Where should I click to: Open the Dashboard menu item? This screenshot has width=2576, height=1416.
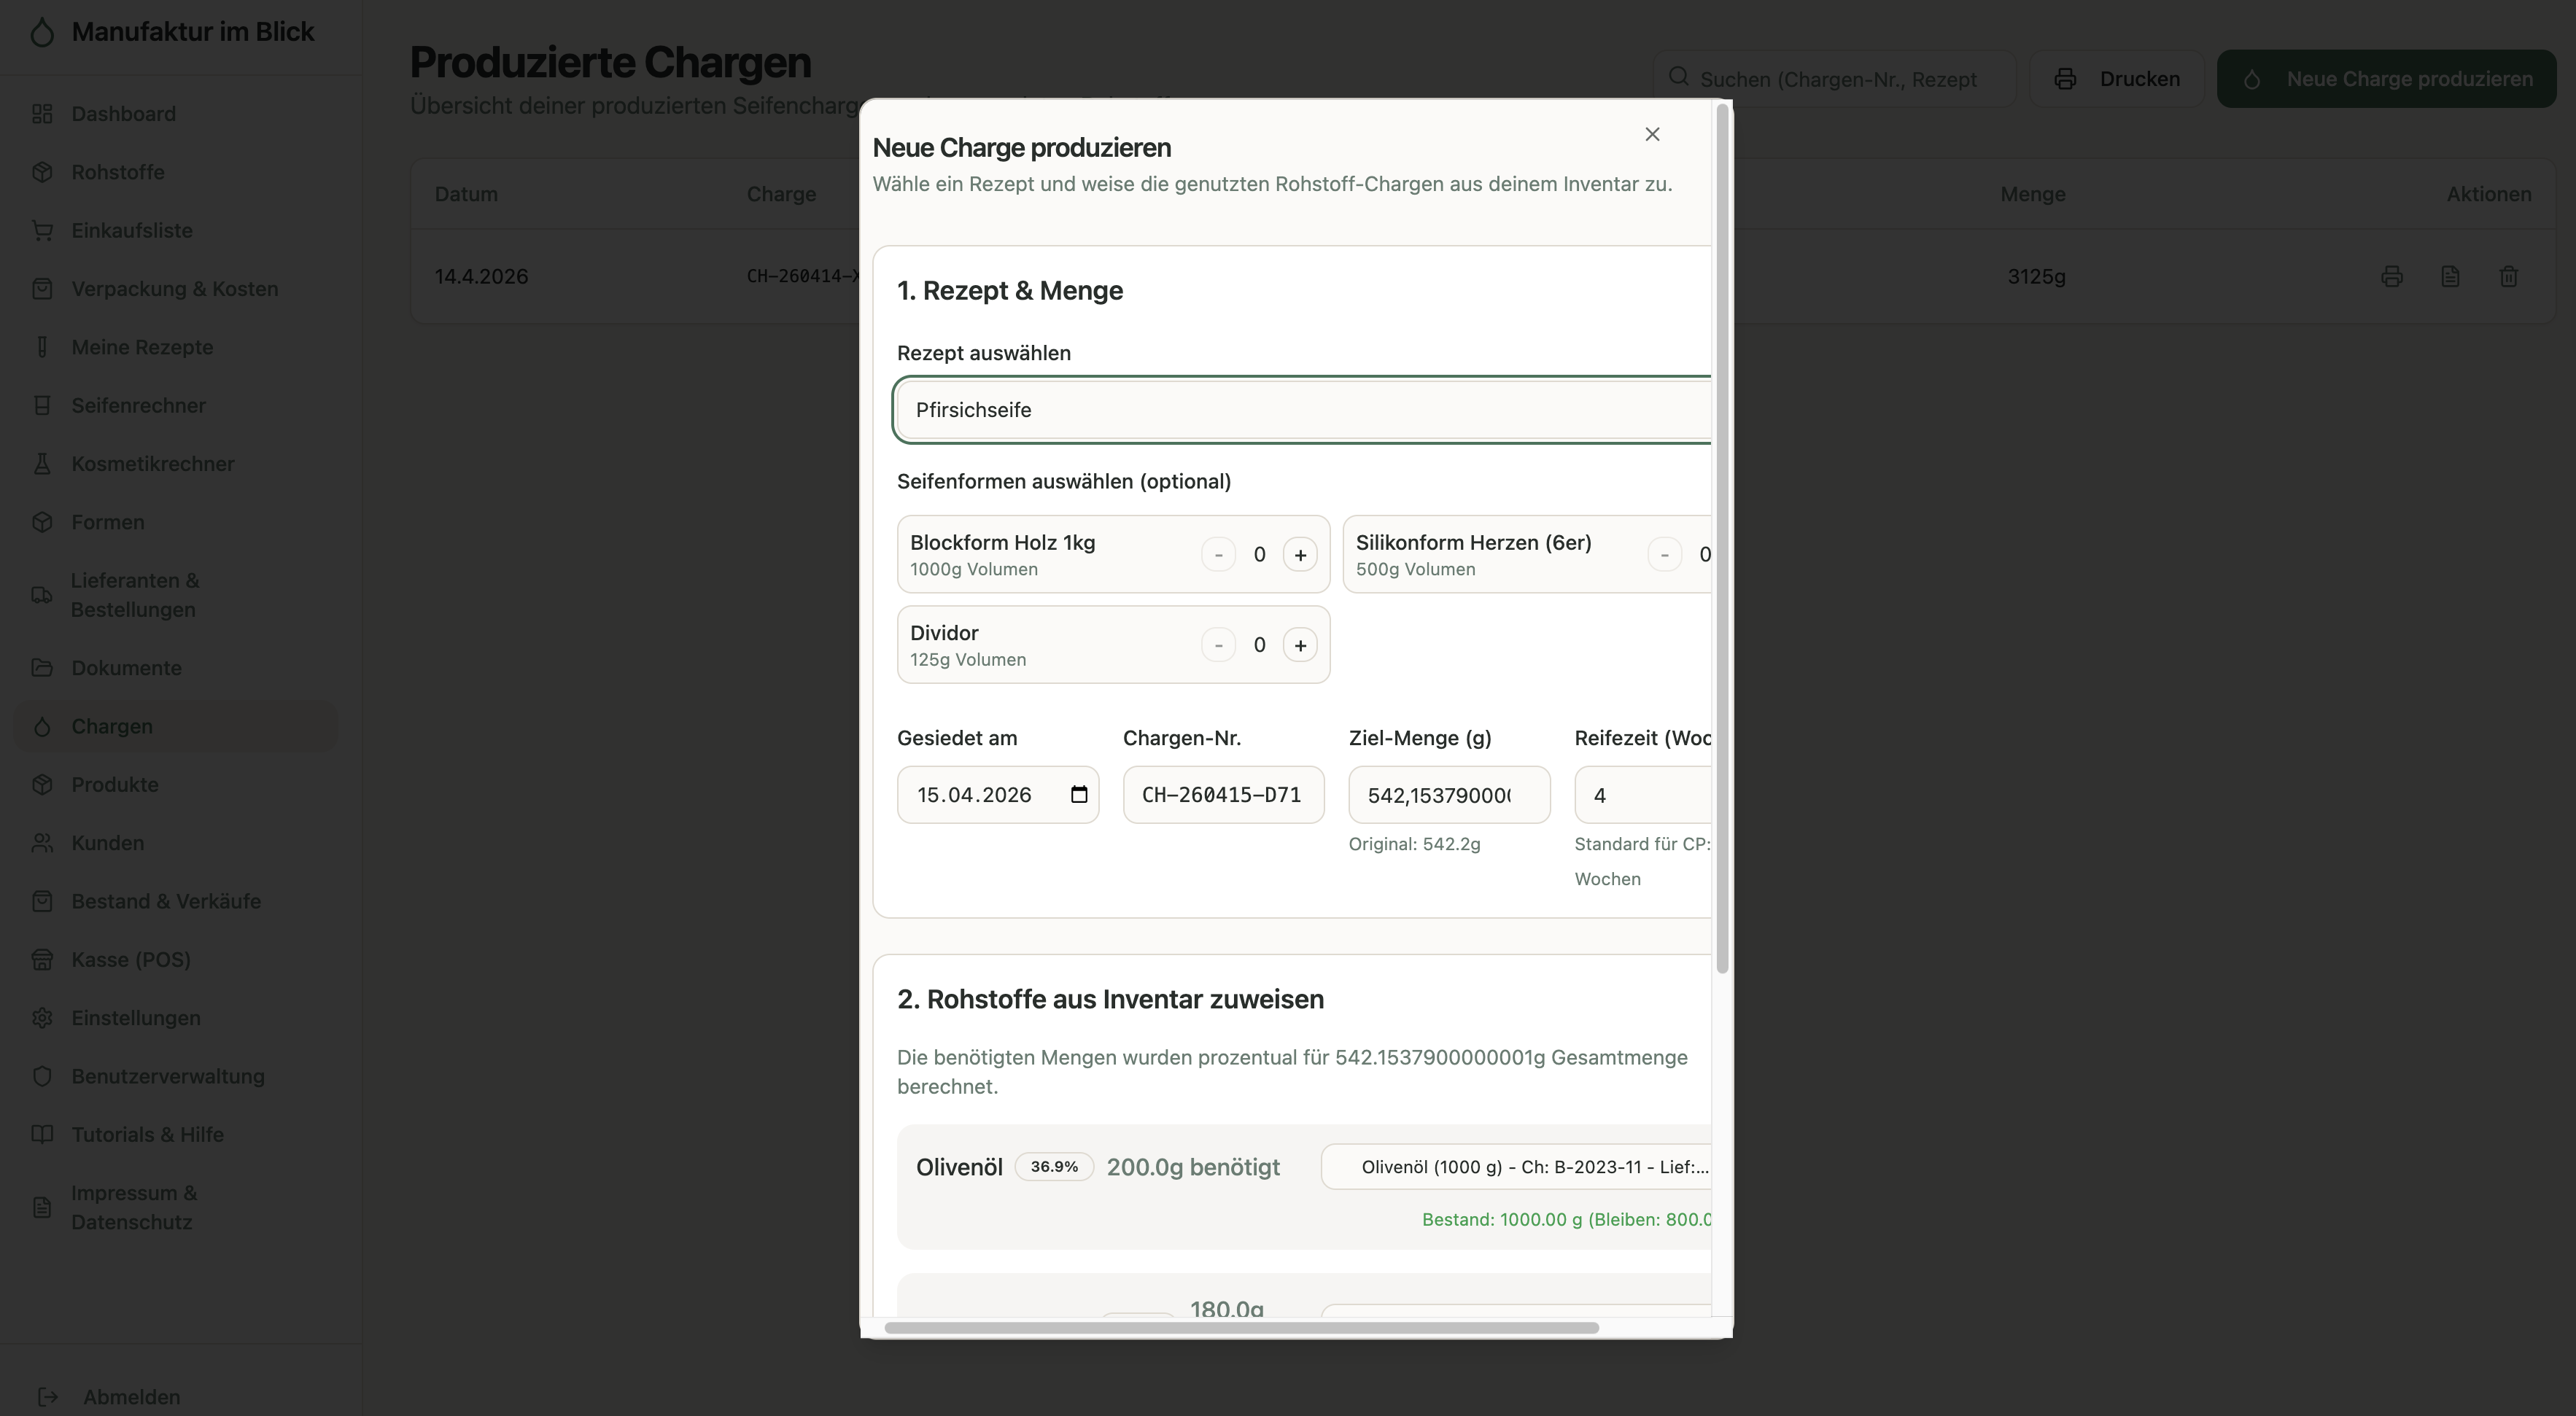click(175, 114)
